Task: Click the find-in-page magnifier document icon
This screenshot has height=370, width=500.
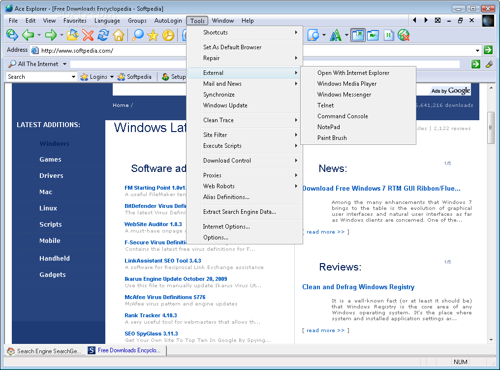Action: 313,35
